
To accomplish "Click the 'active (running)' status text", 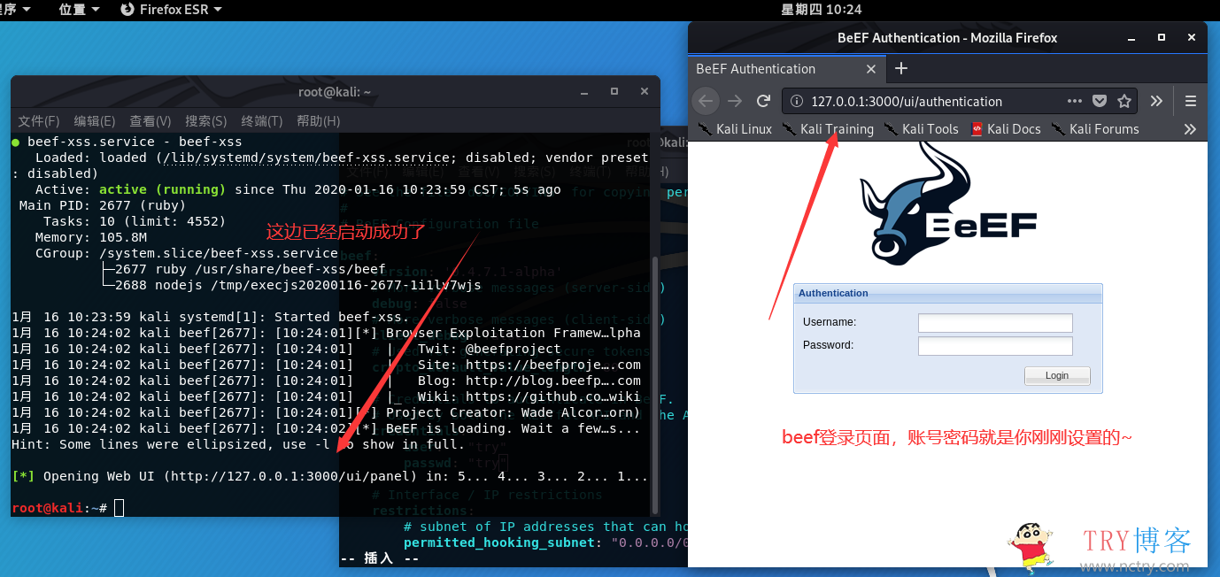I will point(162,189).
